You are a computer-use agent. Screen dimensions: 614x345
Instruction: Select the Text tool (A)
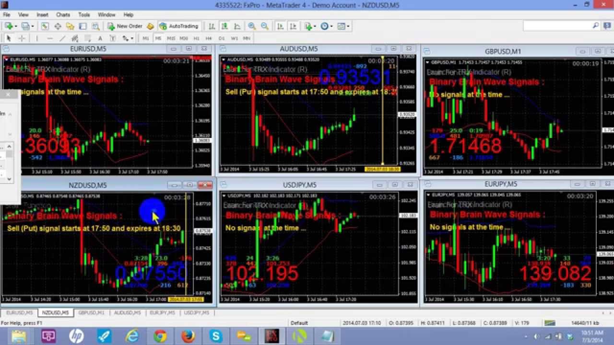click(100, 38)
